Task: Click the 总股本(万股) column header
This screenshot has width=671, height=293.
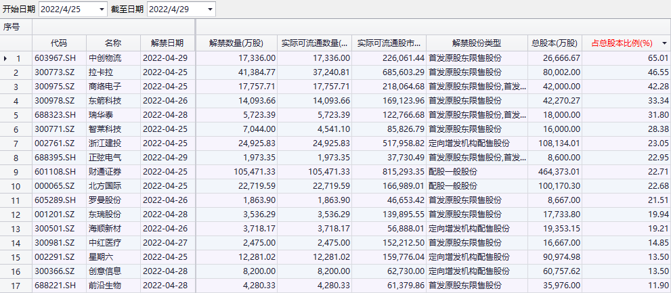Action: coord(555,43)
